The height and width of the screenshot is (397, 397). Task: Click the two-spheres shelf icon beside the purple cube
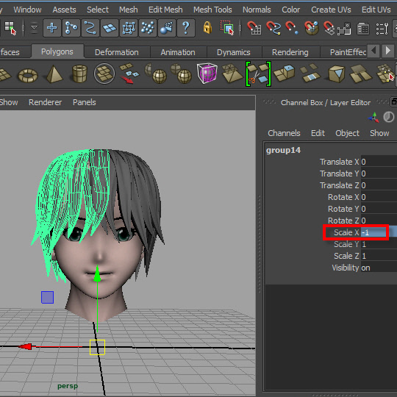[x=181, y=74]
